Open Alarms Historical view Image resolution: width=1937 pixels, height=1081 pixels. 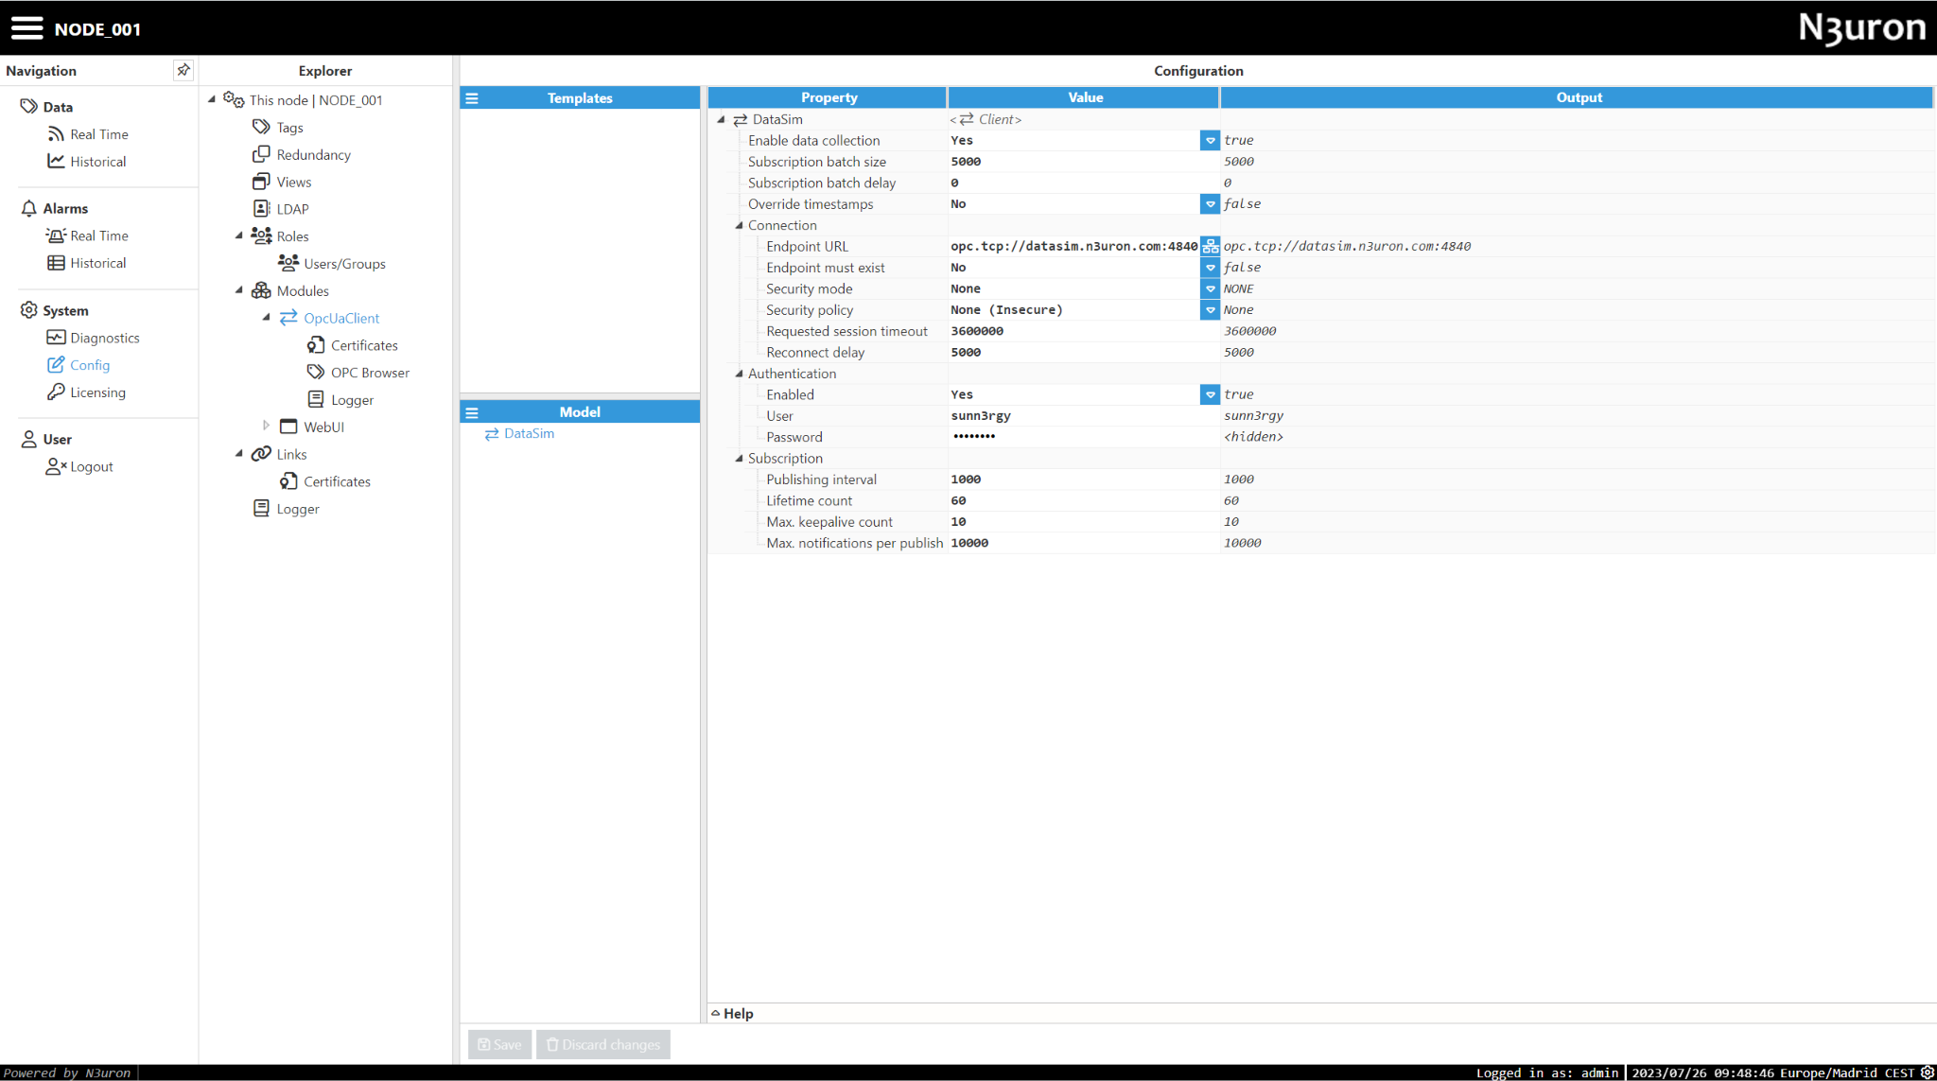(97, 263)
